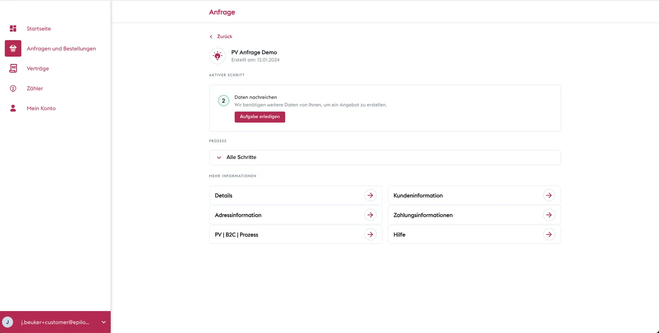Click the arrow icon for Kundeninformation
This screenshot has height=333, width=659.
pyautogui.click(x=549, y=196)
